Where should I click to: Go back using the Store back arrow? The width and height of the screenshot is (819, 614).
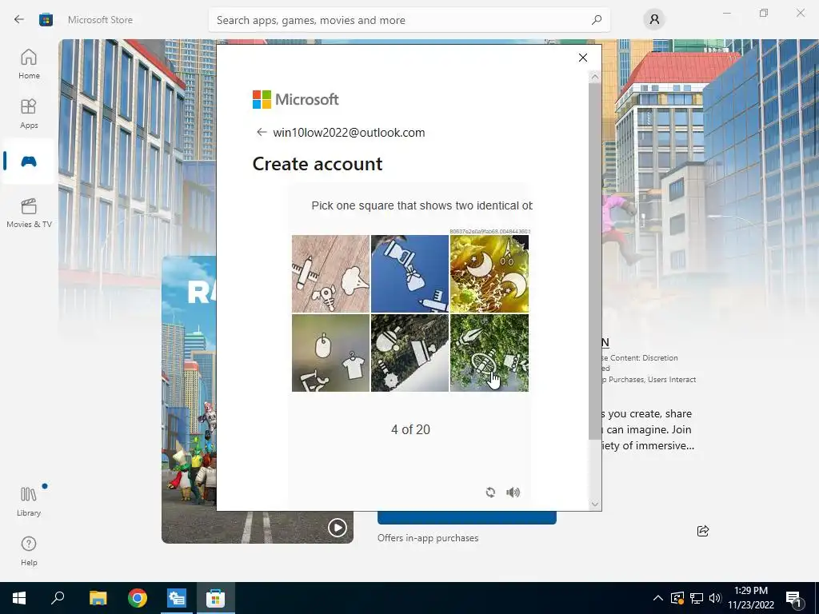(x=19, y=20)
